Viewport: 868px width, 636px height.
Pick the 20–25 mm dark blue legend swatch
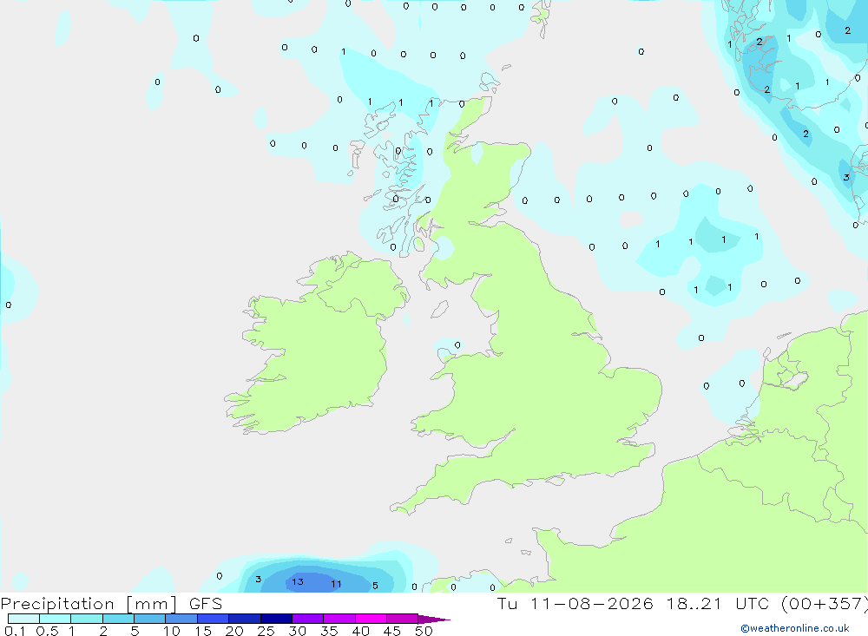[245, 619]
